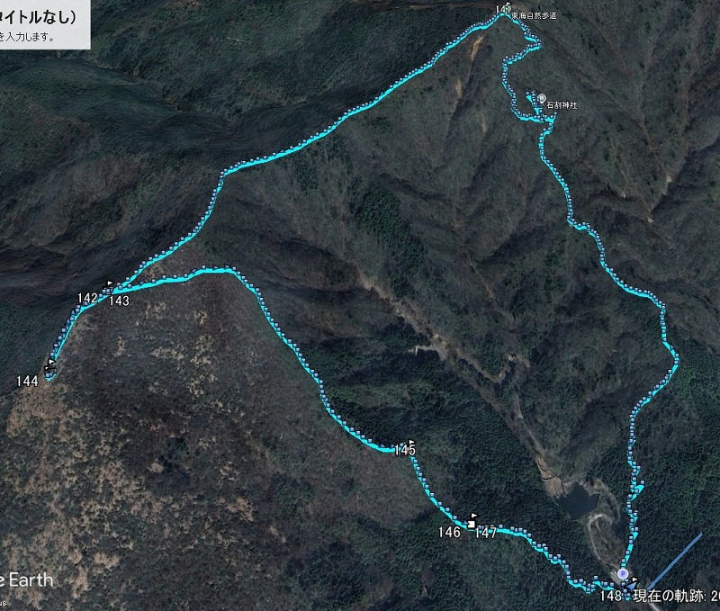The width and height of the screenshot is (720, 611).
Task: Click waypoint 141 flag at summit
Action: 507,6
